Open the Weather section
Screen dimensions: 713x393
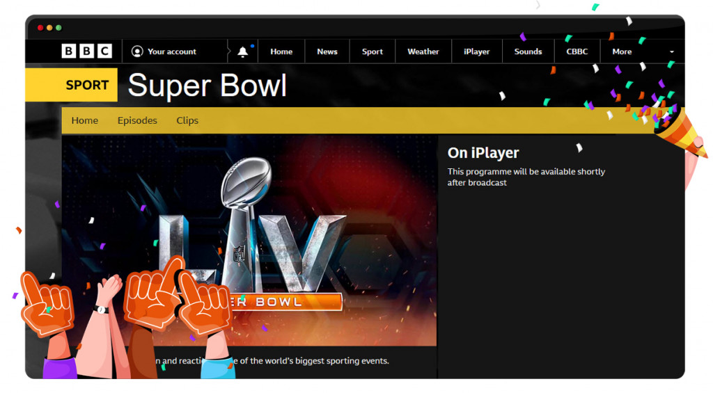pos(423,51)
